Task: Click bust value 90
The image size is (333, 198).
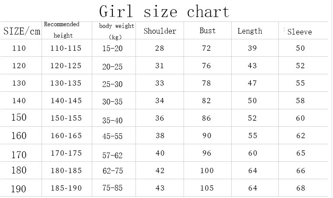Action: (x=206, y=135)
